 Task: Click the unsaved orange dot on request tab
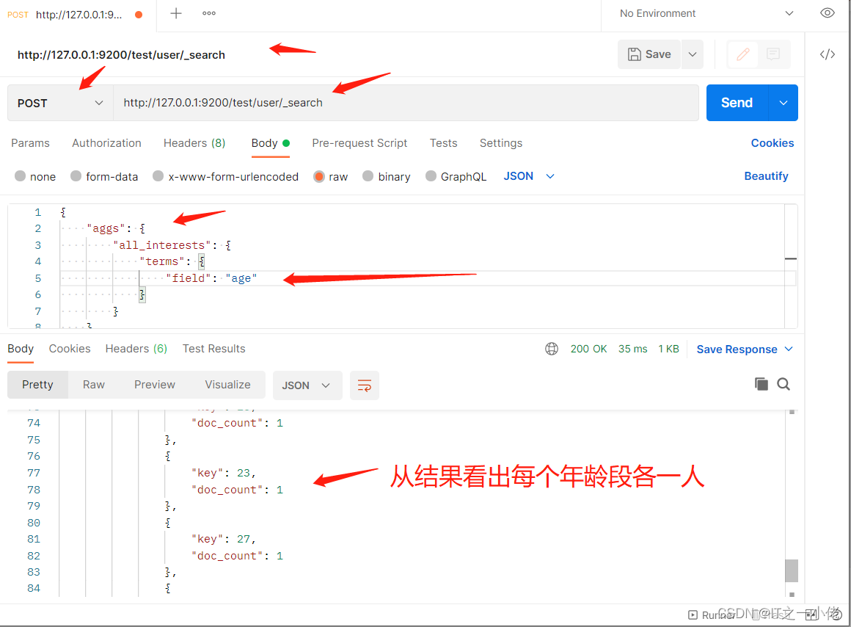coord(139,15)
